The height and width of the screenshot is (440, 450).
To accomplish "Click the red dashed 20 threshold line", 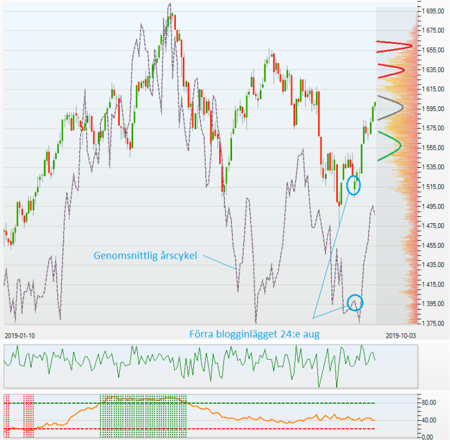I will pyautogui.click(x=189, y=429).
